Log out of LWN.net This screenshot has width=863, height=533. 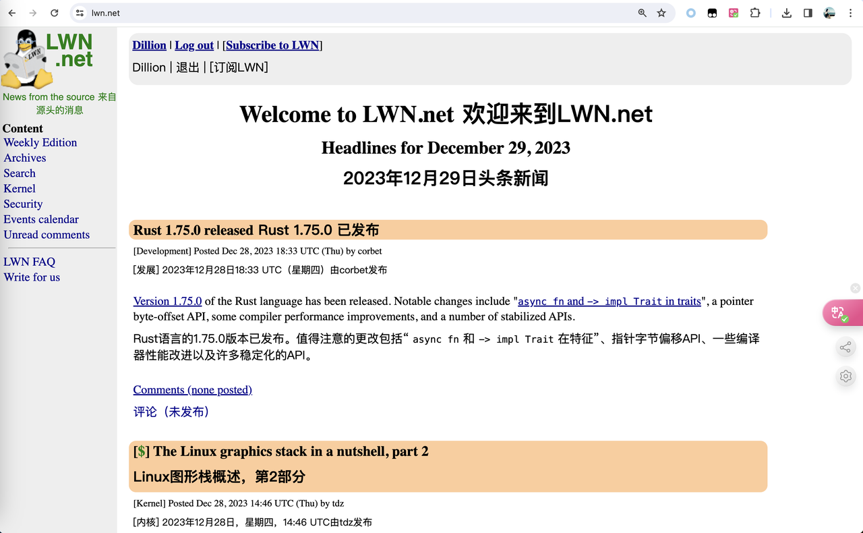(194, 45)
